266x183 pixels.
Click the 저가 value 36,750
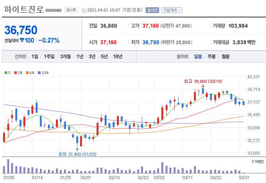tap(151, 42)
